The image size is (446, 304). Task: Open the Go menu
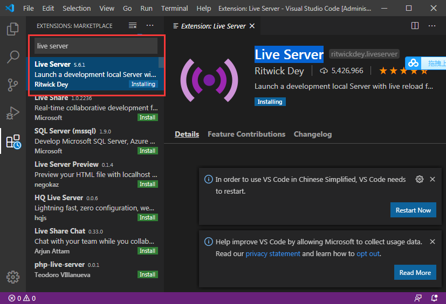tap(127, 8)
